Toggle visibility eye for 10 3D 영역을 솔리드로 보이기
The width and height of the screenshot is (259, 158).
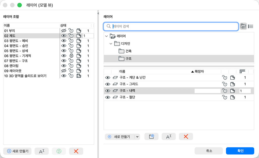pos(64,76)
